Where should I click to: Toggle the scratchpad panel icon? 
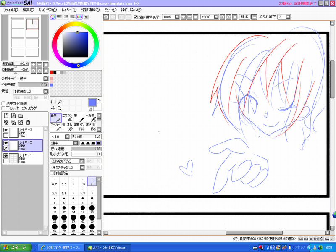[86, 17]
